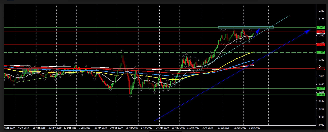Viewport: 328px width, 132px height.
Task: Click the red 1.1908 price label
Action: click(320, 32)
